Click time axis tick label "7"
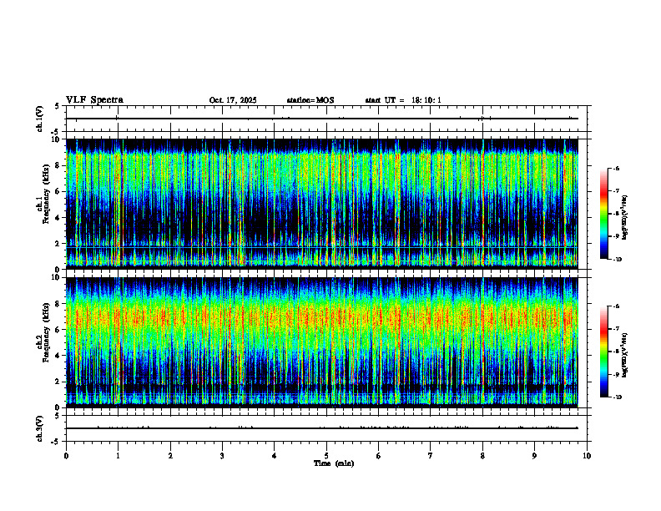Viewport: 661px width, 511px height. point(431,456)
